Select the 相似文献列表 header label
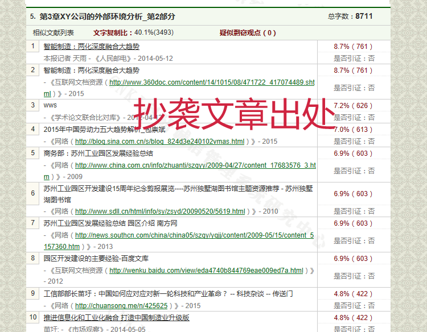 tap(53, 33)
